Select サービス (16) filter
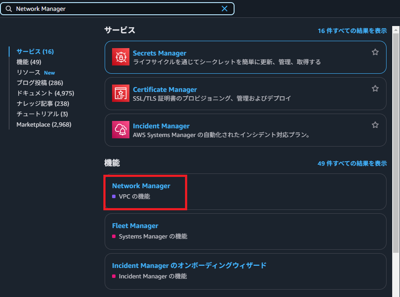Image resolution: width=400 pixels, height=297 pixels. pyautogui.click(x=35, y=52)
